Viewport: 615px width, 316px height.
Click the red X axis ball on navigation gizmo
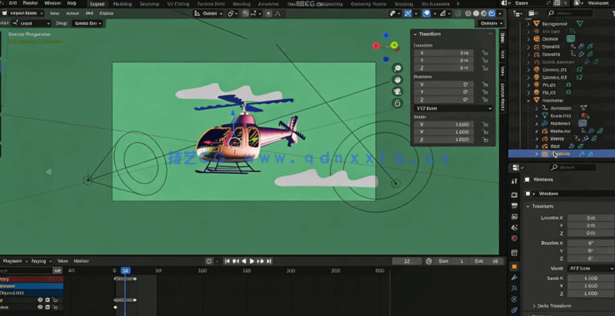[x=376, y=46]
